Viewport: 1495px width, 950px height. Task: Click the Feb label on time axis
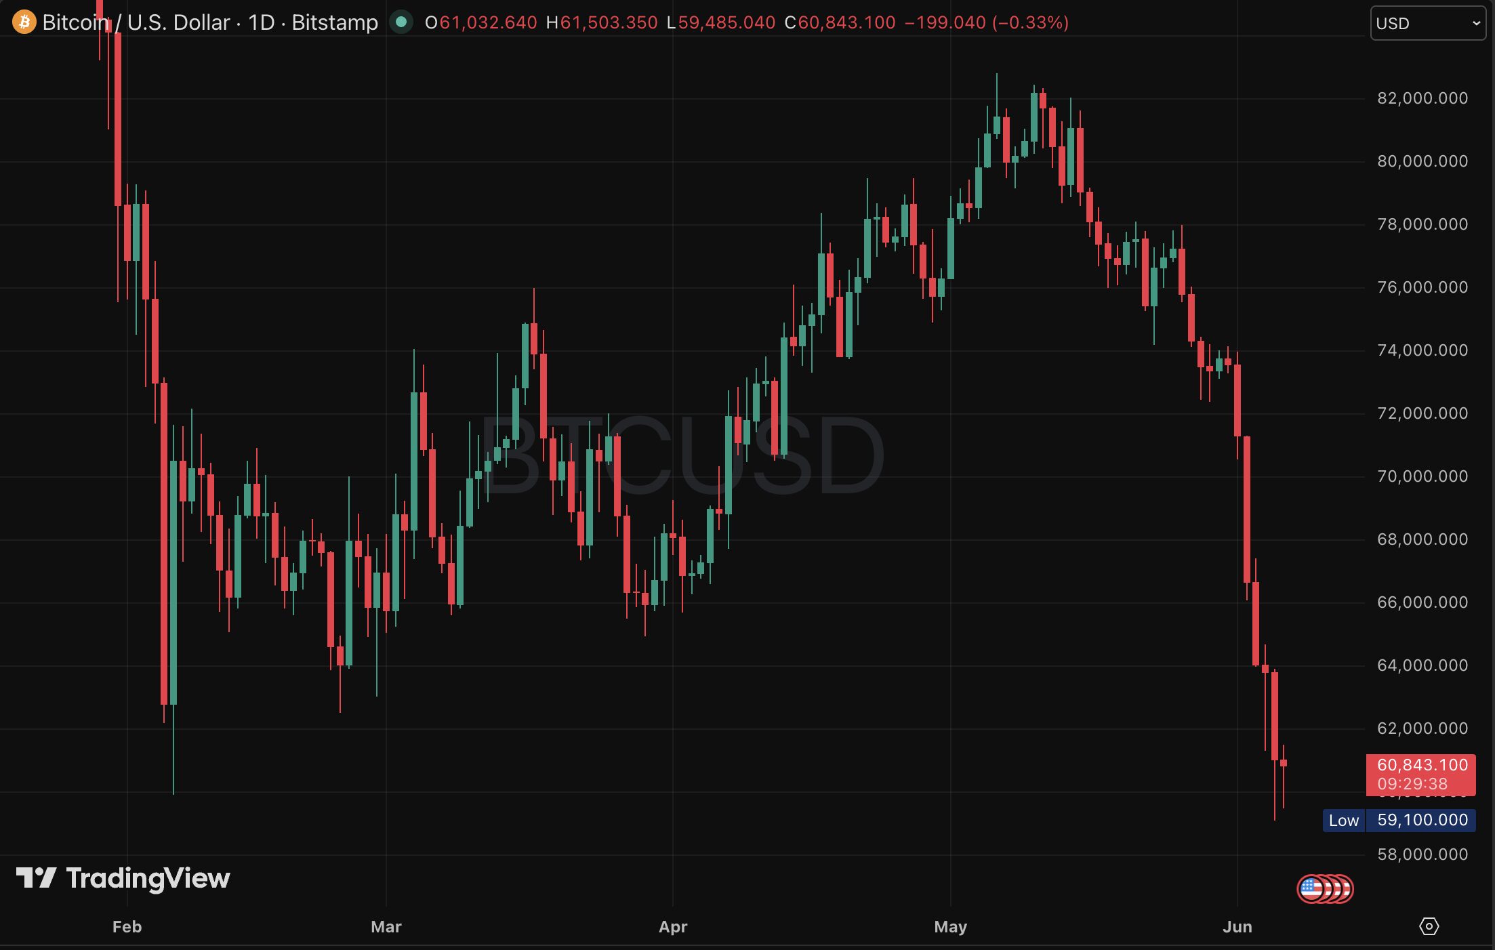[x=127, y=926]
